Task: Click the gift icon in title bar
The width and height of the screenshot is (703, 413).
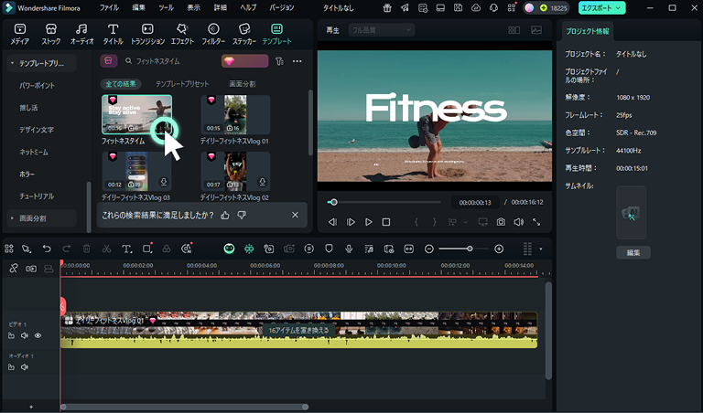Action: [387, 8]
